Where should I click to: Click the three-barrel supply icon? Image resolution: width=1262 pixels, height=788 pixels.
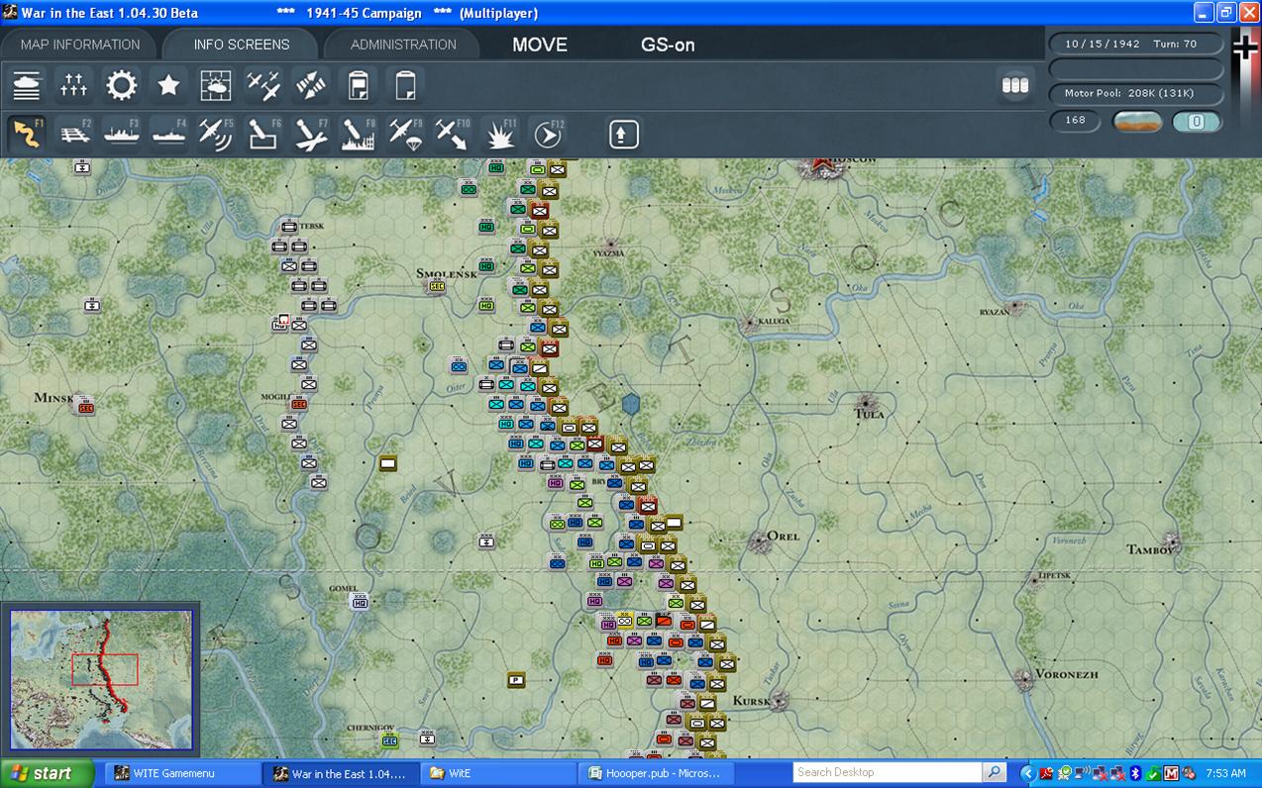click(1015, 85)
